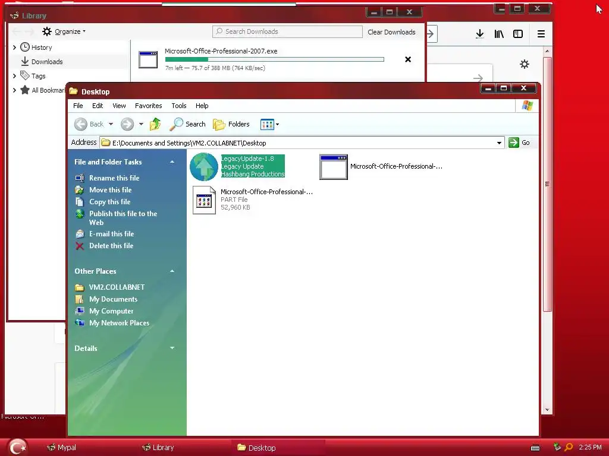Expand Tags tree item in Library
Image resolution: width=609 pixels, height=456 pixels.
[x=14, y=76]
